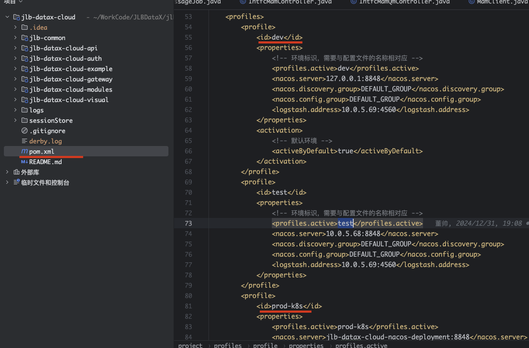
Task: Expand the logs folder arrow
Action: (x=16, y=110)
